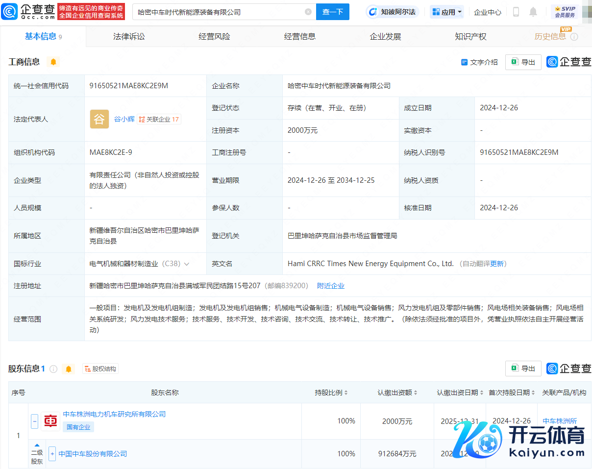Open 附近企业 nearby companies link
Viewport: 592px width, 469px height.
331,286
